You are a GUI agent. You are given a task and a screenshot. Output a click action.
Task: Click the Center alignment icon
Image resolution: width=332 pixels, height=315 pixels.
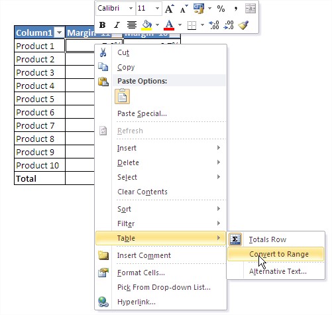pyautogui.click(x=132, y=25)
